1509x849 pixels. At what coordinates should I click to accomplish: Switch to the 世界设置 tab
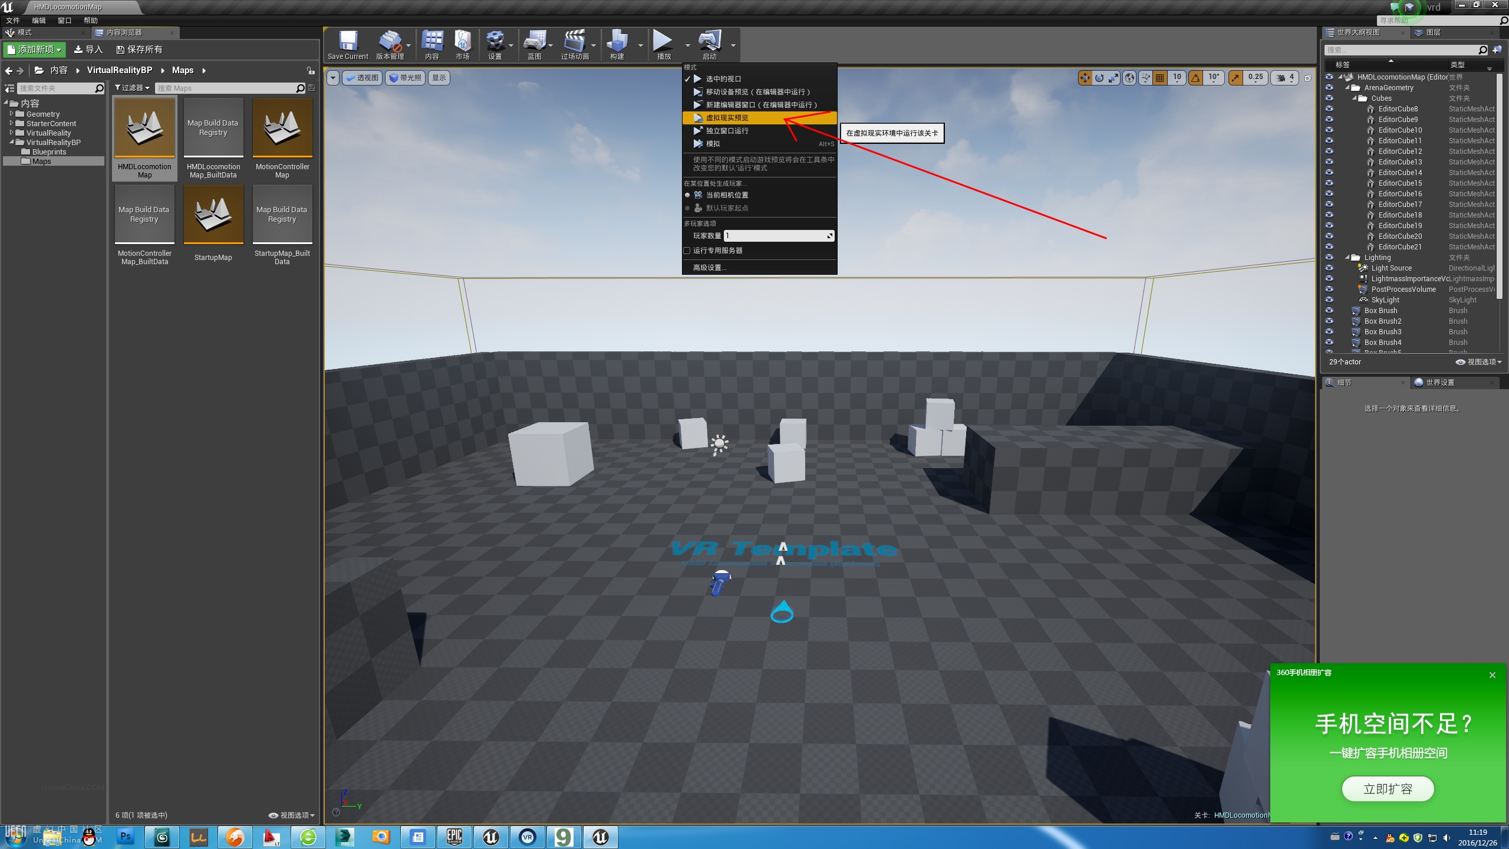1439,383
